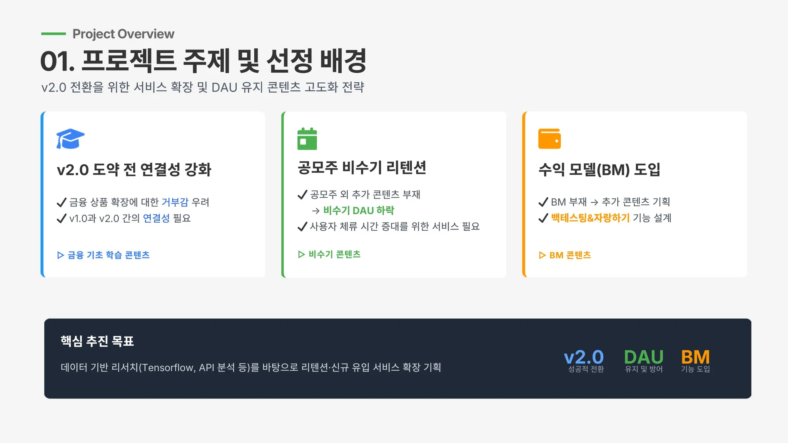Click the checkmark beside BM 부재 line

point(543,202)
